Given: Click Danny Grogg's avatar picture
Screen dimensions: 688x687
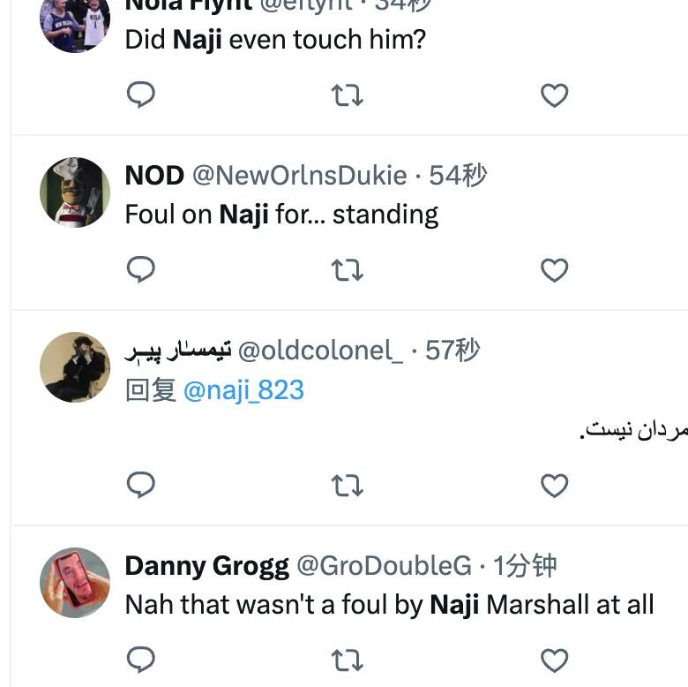Looking at the screenshot, I should point(75,583).
